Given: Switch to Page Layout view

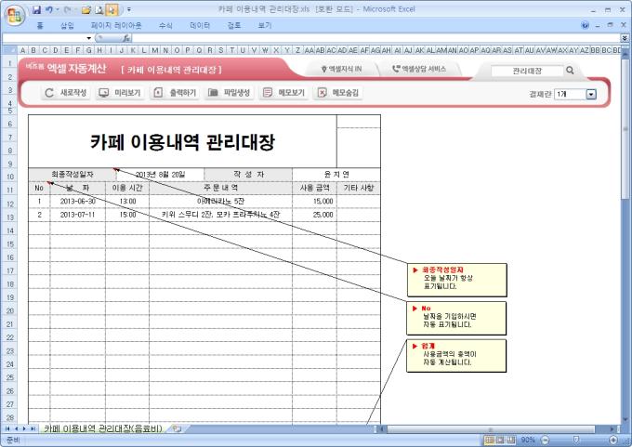Looking at the screenshot, I should (499, 439).
